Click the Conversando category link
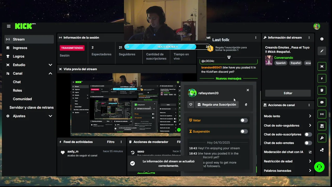This screenshot has width=332, height=187. click(283, 58)
